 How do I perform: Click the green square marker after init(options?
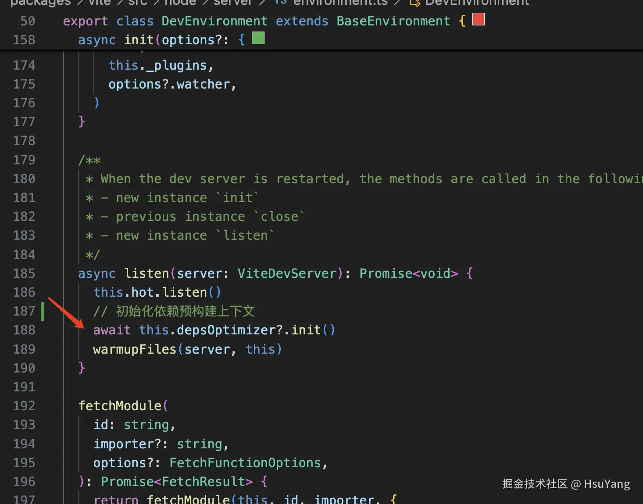click(x=258, y=38)
